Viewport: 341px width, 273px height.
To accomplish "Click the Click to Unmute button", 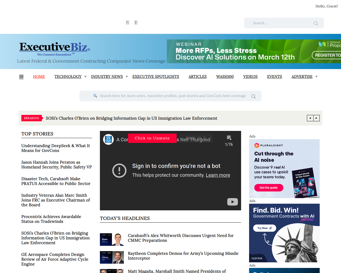I will click(152, 138).
